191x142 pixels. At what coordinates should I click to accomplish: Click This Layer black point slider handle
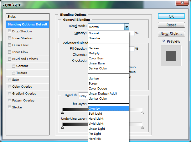(x=63, y=112)
